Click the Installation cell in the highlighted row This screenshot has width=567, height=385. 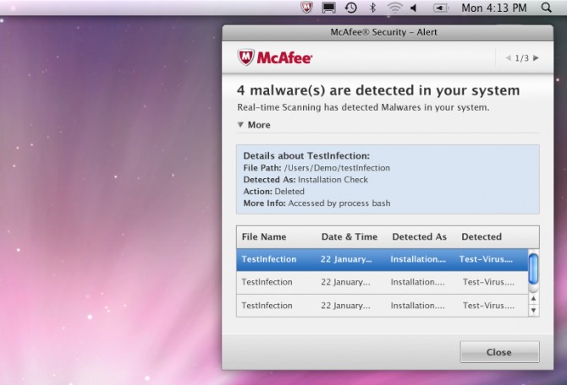pos(418,259)
